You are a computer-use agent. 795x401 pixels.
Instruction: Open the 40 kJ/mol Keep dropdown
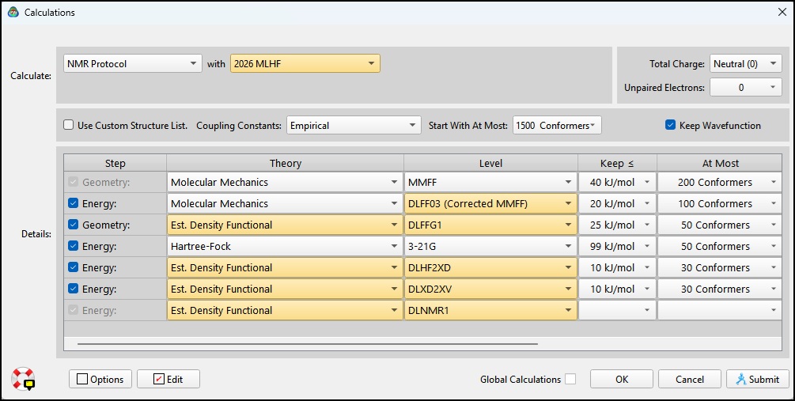(618, 182)
